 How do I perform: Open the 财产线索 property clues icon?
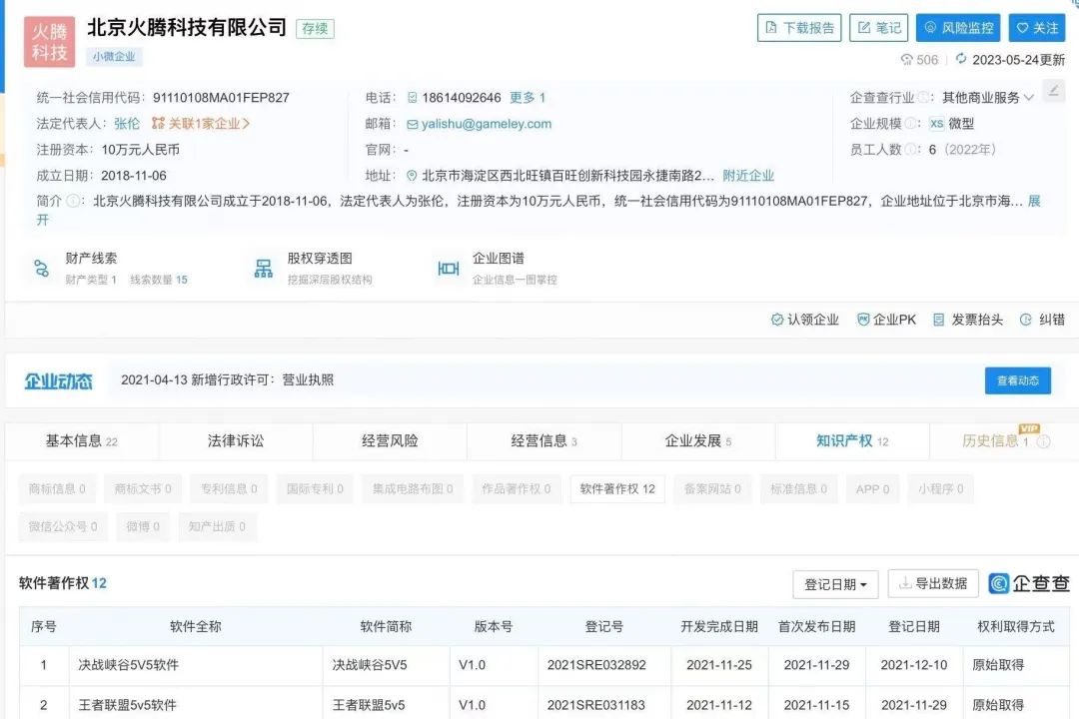pos(41,268)
